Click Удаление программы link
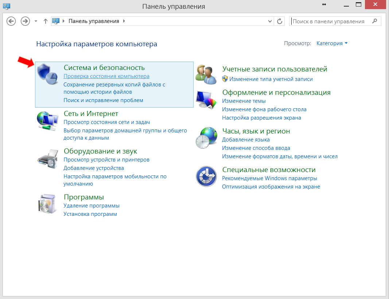This screenshot has width=389, height=299. (92, 205)
